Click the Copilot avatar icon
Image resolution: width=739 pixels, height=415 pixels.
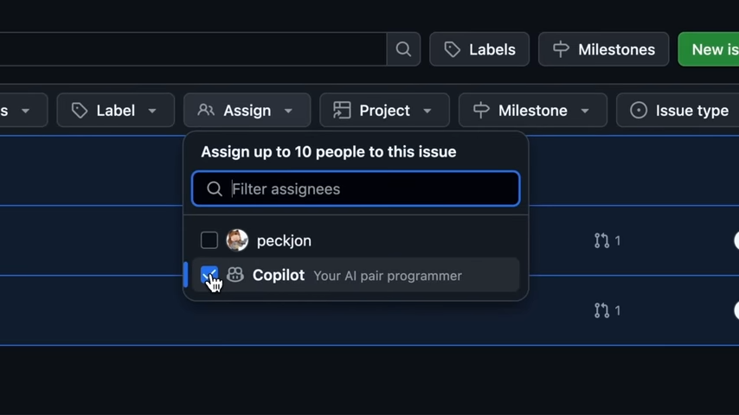[235, 275]
